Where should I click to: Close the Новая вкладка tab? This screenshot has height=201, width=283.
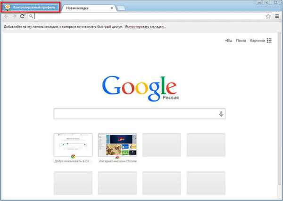[112, 8]
